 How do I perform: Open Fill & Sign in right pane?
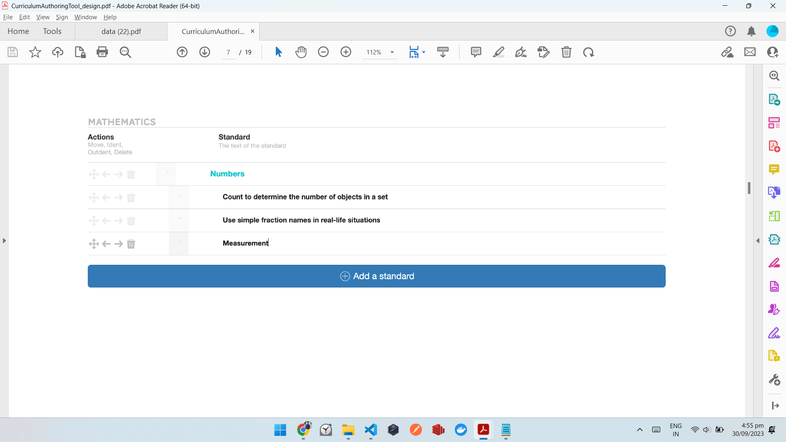pyautogui.click(x=774, y=333)
